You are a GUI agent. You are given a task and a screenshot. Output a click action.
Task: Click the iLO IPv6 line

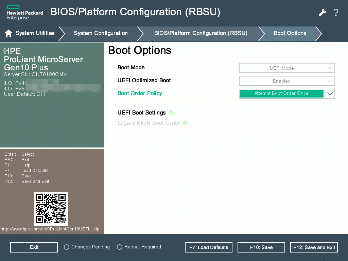53,89
